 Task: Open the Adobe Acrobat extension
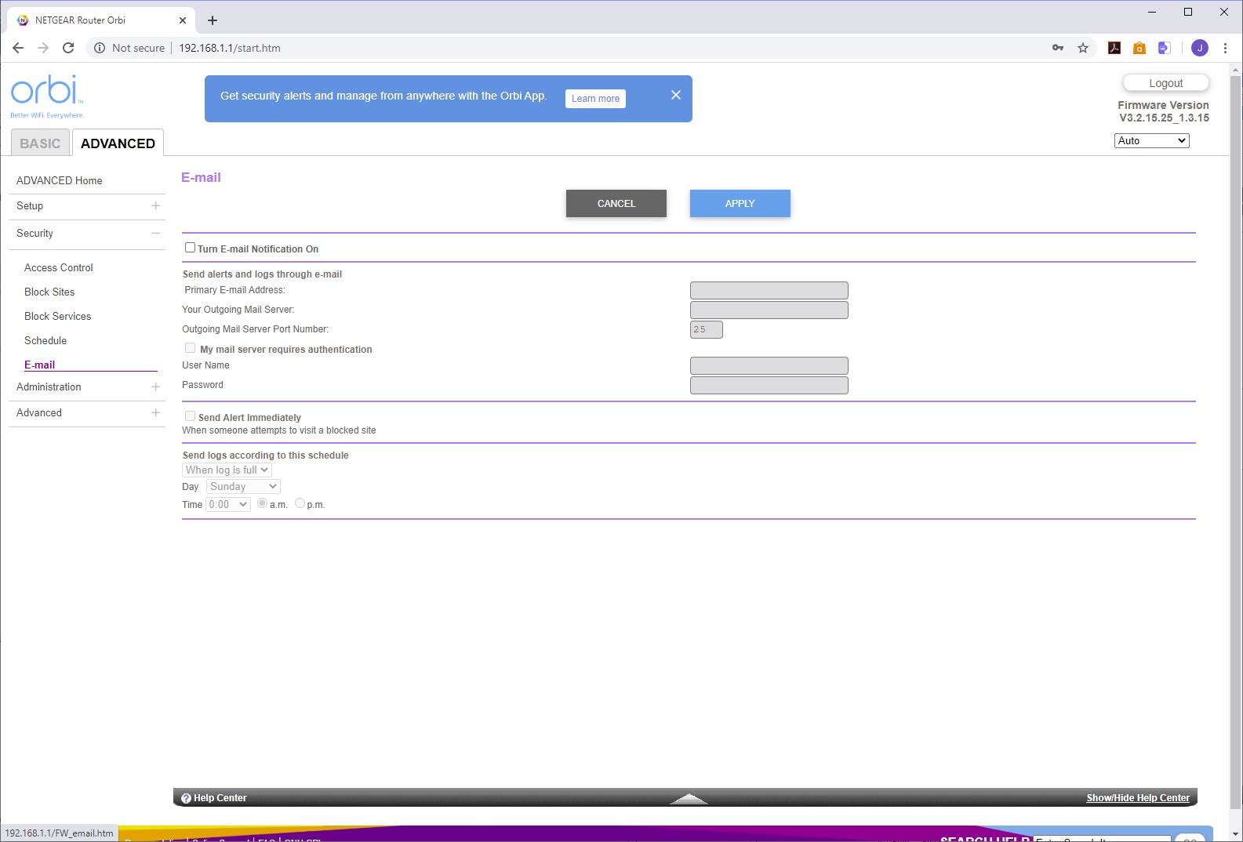(x=1114, y=48)
